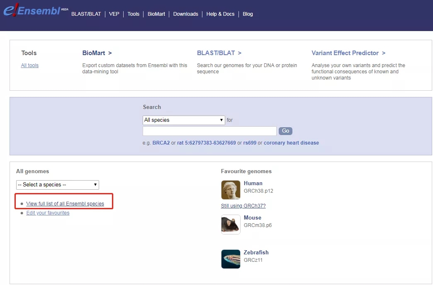This screenshot has height=285, width=433.
Task: Open Blog in top navigation
Action: pyautogui.click(x=248, y=14)
